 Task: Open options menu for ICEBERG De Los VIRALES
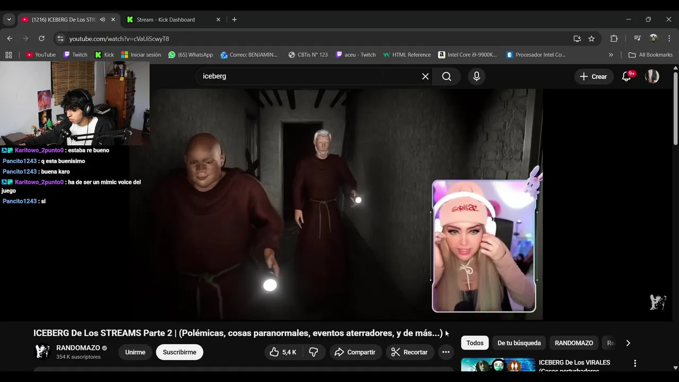[x=635, y=363]
